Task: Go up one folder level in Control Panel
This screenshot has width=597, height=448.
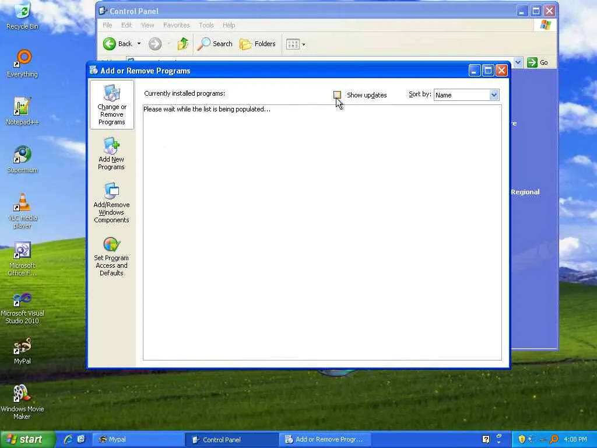Action: (182, 44)
